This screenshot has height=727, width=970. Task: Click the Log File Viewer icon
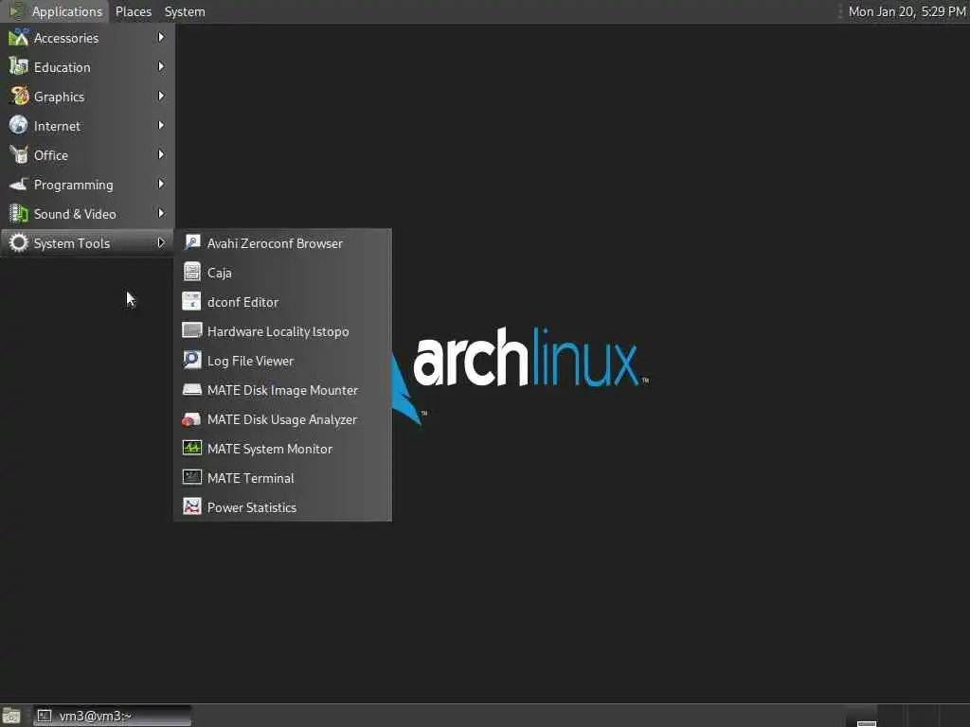(x=191, y=361)
